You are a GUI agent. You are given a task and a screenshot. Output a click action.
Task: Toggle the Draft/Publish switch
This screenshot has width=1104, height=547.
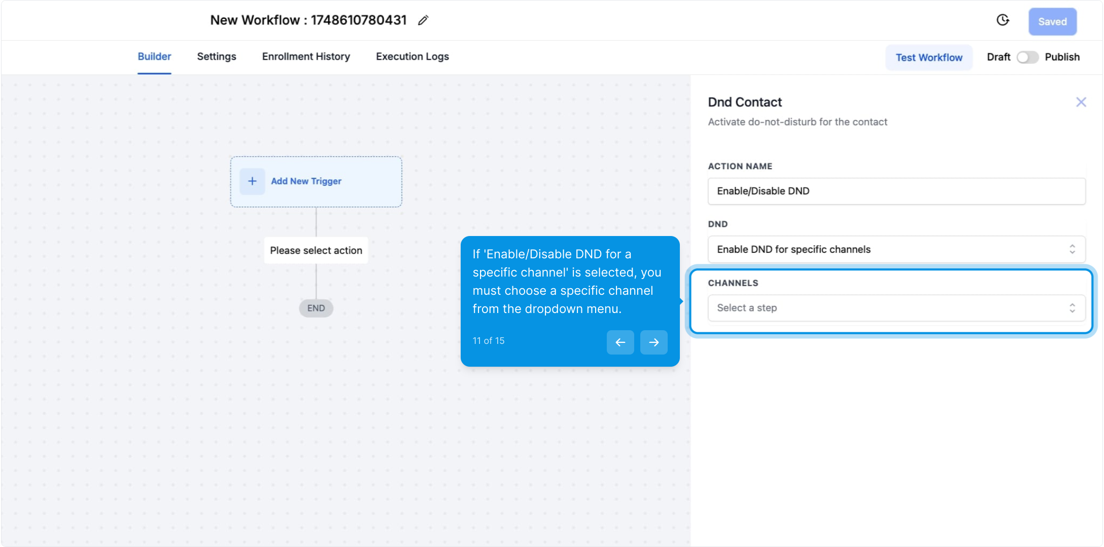coord(1027,57)
